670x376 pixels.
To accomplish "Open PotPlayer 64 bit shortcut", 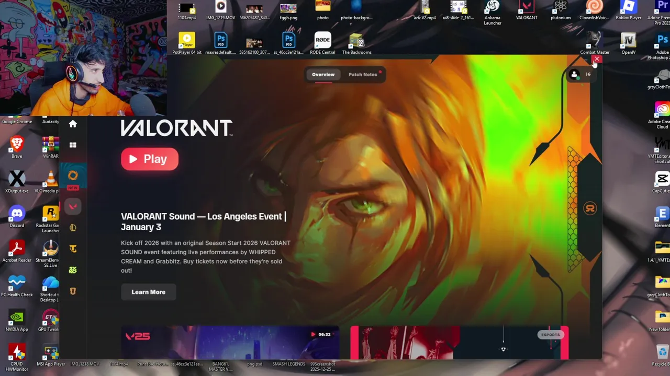I will 187,43.
